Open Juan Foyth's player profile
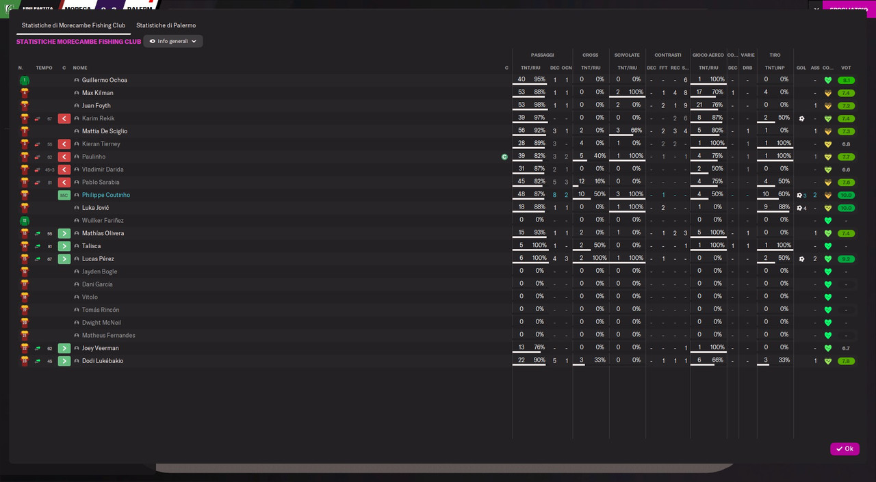 tap(96, 106)
